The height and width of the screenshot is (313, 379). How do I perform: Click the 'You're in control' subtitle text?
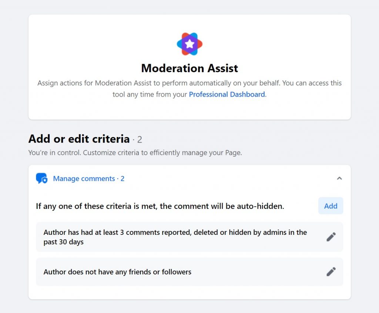pos(135,153)
